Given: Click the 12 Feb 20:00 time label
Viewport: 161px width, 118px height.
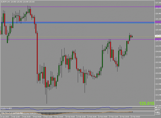Looking at the screenshot, I should (x=92, y=117).
